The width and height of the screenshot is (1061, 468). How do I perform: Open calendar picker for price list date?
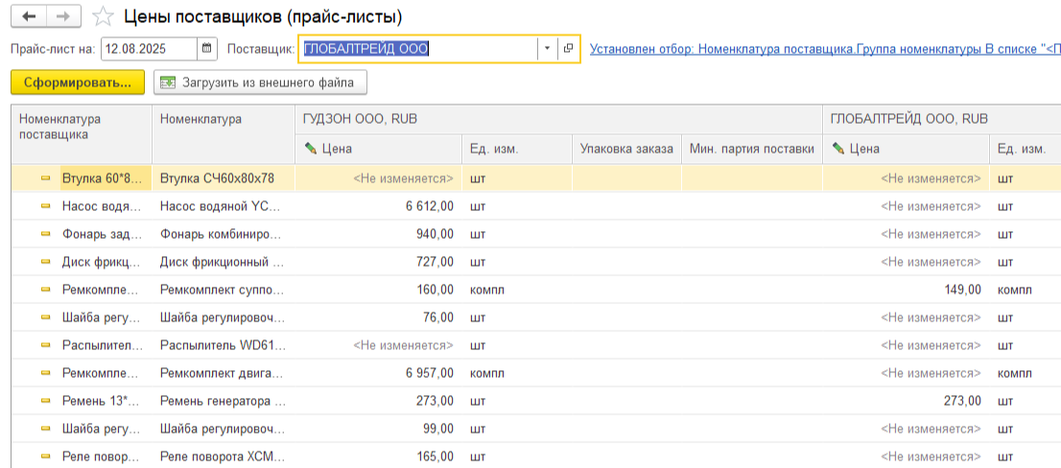click(206, 49)
